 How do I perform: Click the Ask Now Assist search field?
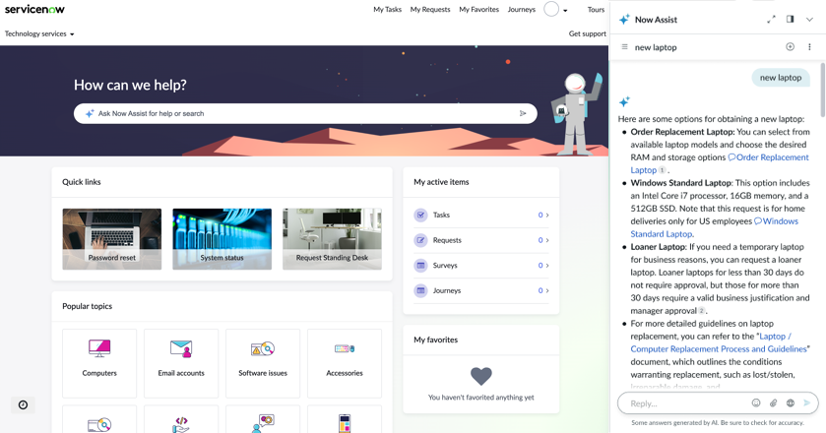pyautogui.click(x=305, y=113)
